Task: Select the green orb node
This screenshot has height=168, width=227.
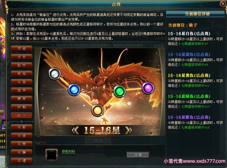Action: (x=120, y=91)
